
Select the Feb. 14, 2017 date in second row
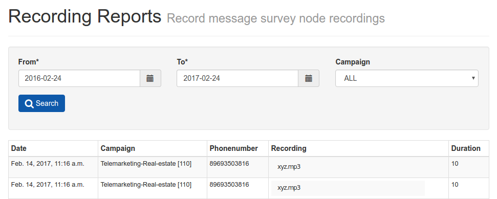click(48, 185)
